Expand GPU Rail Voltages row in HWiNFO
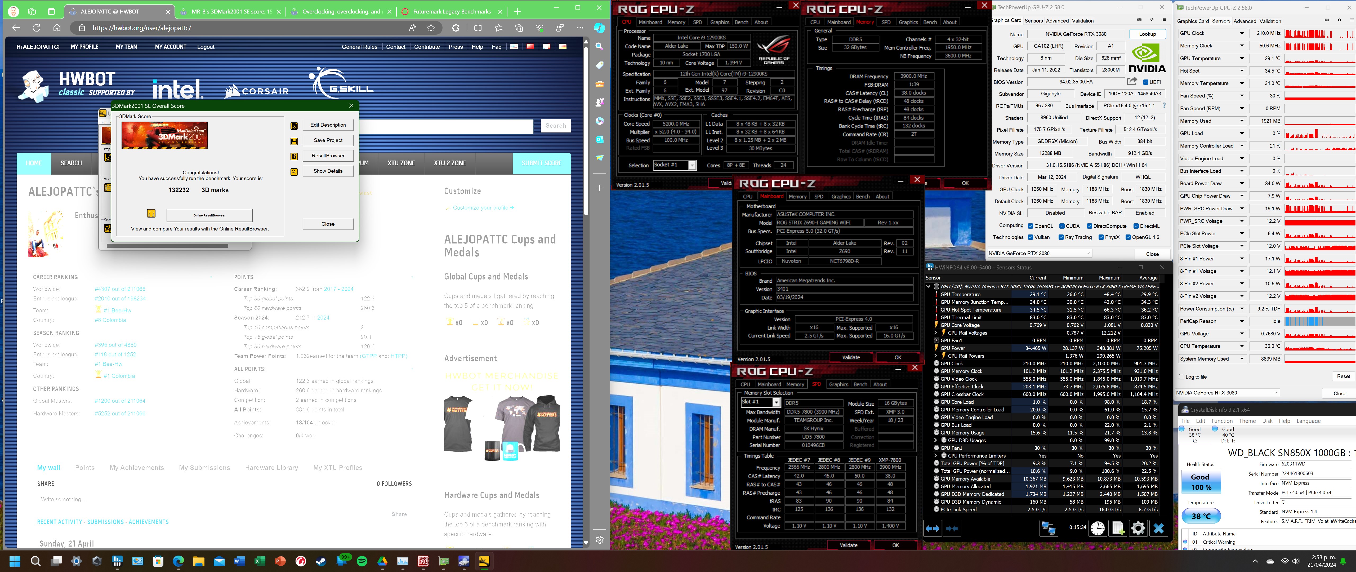The width and height of the screenshot is (1356, 572). tap(935, 333)
